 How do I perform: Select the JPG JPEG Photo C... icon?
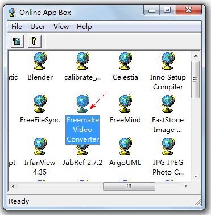(x=168, y=146)
